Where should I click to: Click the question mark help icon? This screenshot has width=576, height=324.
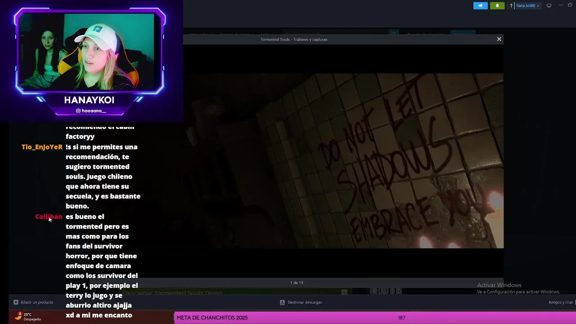point(511,5)
